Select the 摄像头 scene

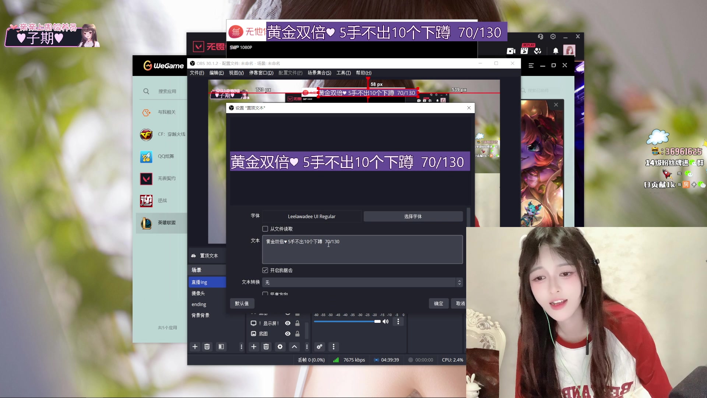[207, 293]
